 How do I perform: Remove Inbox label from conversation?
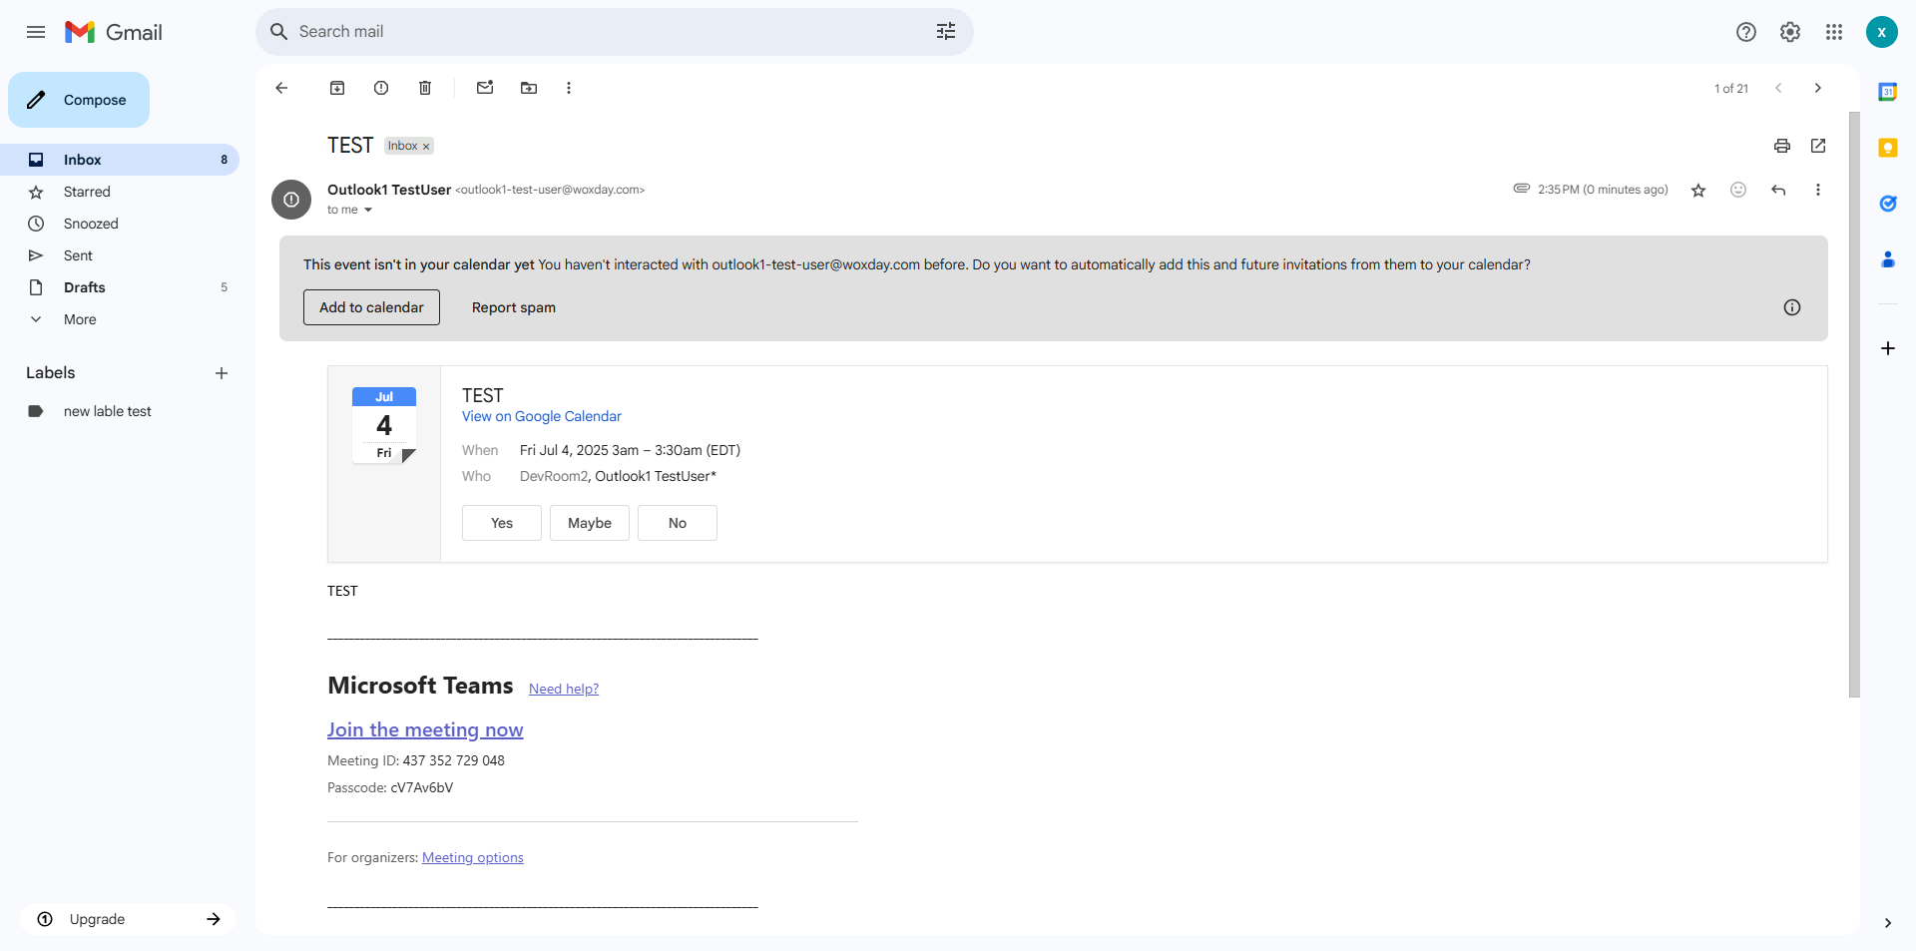[x=426, y=147]
